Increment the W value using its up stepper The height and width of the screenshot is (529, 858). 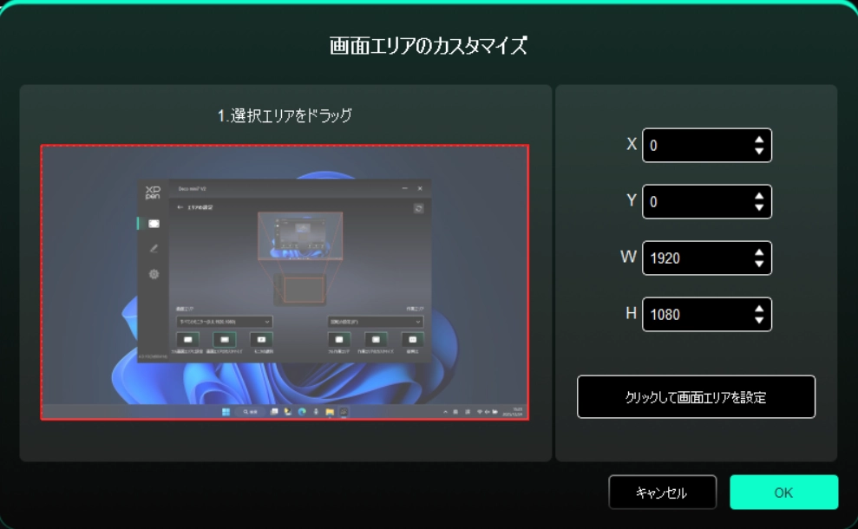click(x=761, y=251)
